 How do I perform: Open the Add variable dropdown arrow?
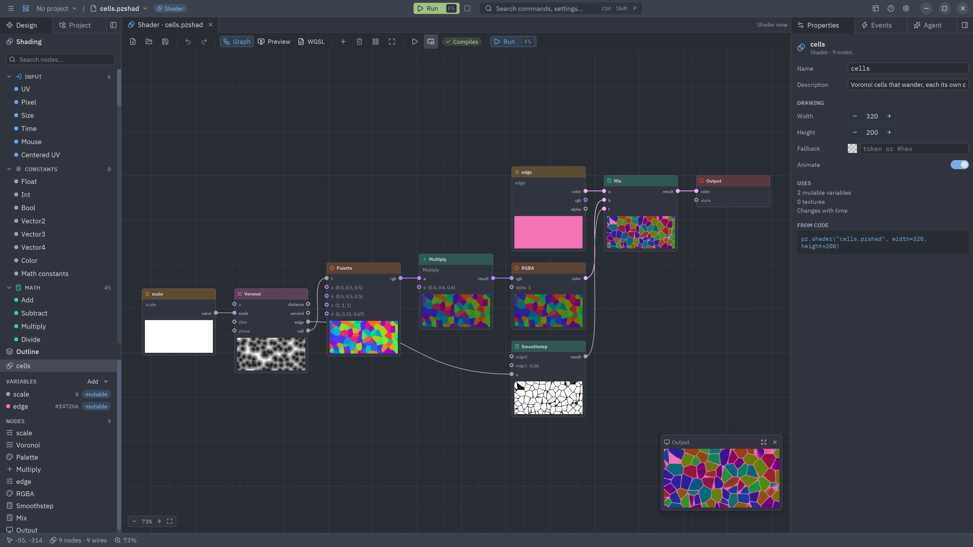pyautogui.click(x=106, y=381)
